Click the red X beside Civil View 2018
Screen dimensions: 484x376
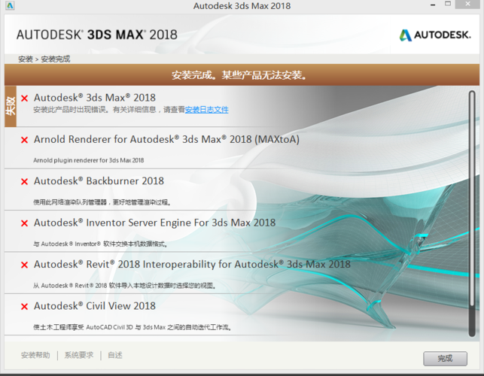(x=24, y=306)
